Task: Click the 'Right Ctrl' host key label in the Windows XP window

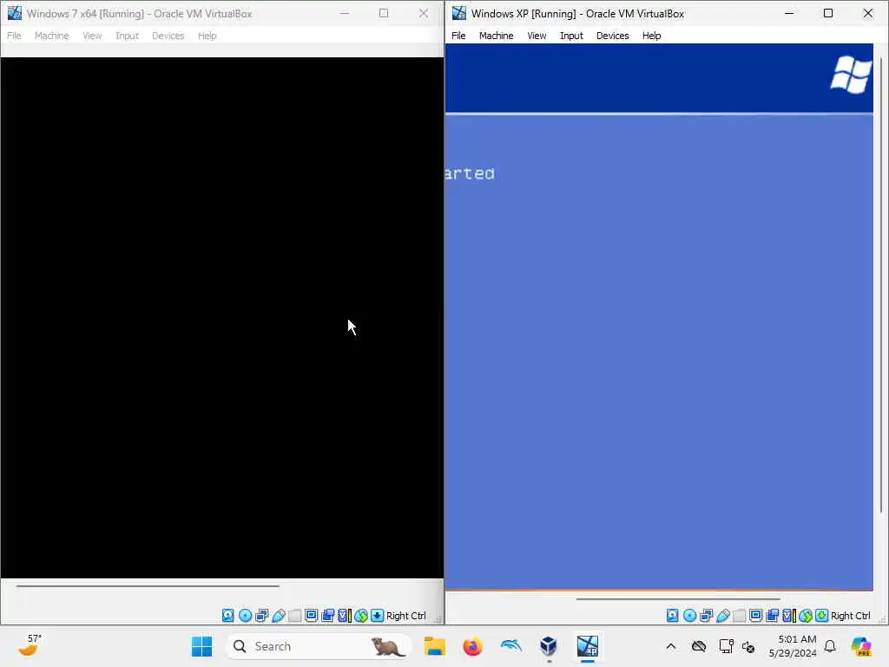Action: 851,616
